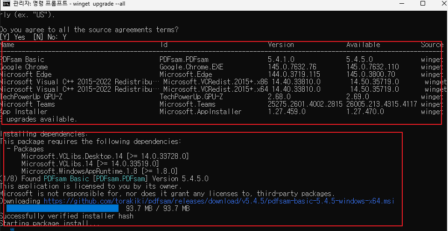Screen dimensions: 448x231
Task: Select App Installer version 1.27.459.0
Action: [x=287, y=111]
